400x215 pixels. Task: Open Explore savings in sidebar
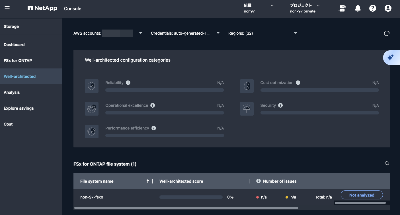coord(31,108)
